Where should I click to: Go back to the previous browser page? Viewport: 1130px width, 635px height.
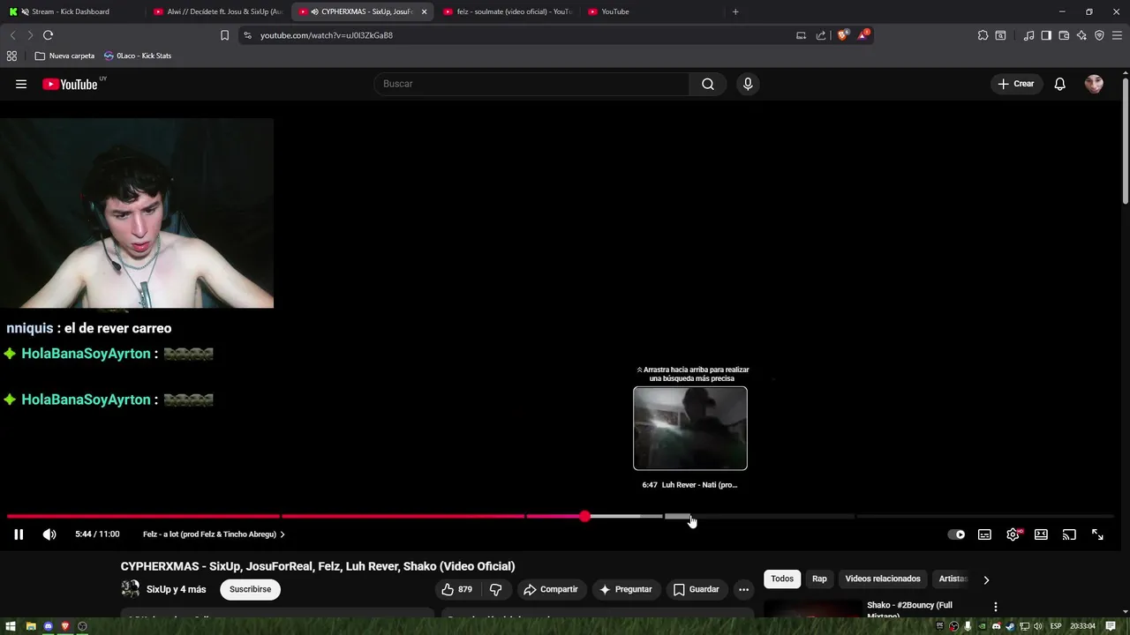point(12,35)
